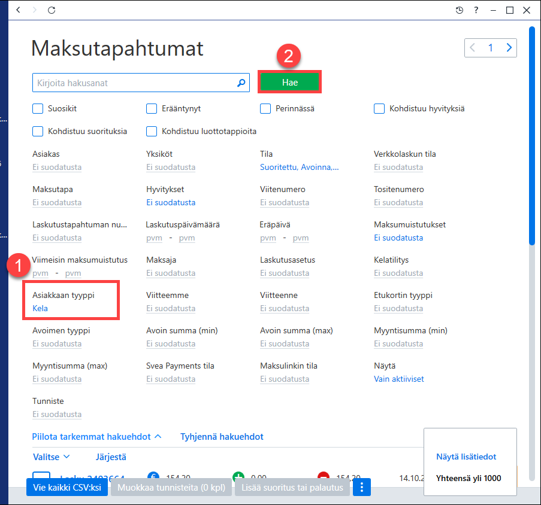Open Laskutustapahtuman numero filter
541x505 pixels.
tap(57, 238)
